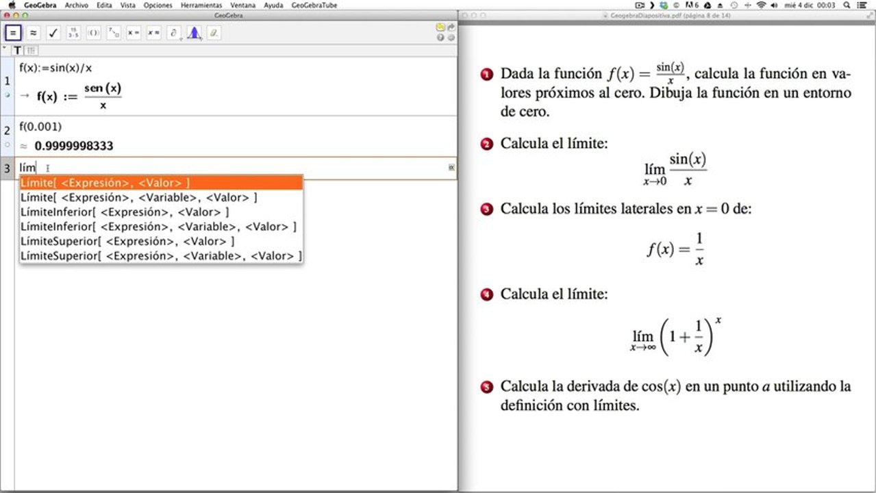Click the eject icon in the menu bar
Viewport: 876px width, 493px height.
[720, 5]
